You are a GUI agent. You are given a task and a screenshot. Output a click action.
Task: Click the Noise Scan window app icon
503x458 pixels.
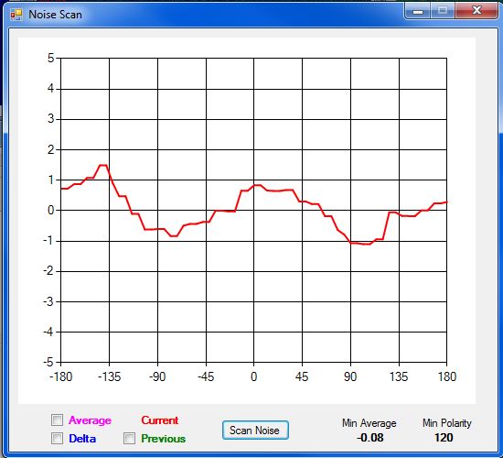(16, 15)
